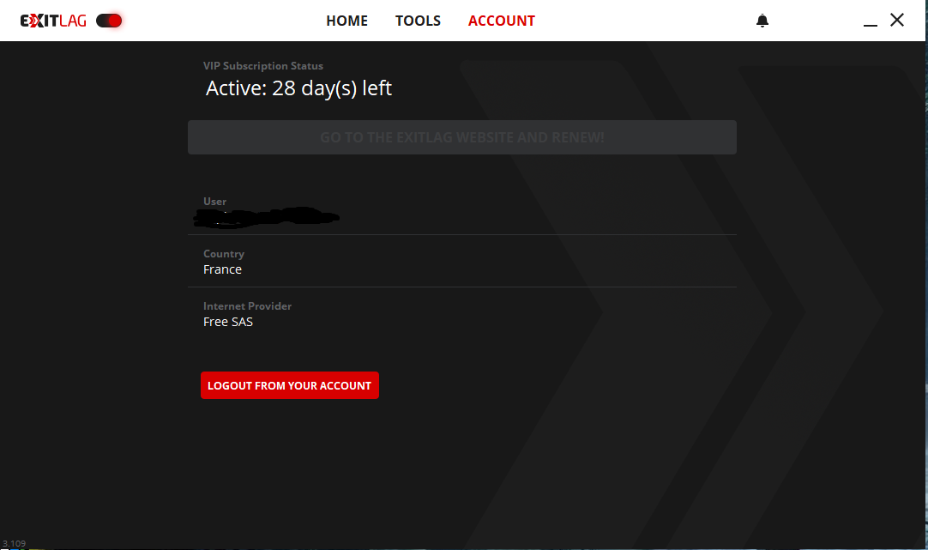The image size is (928, 550).
Task: Select the "Active: 28 day(s) left" text
Action: [298, 88]
